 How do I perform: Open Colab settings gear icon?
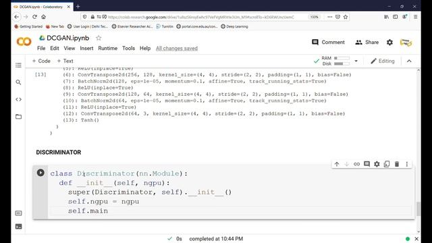pos(389,42)
